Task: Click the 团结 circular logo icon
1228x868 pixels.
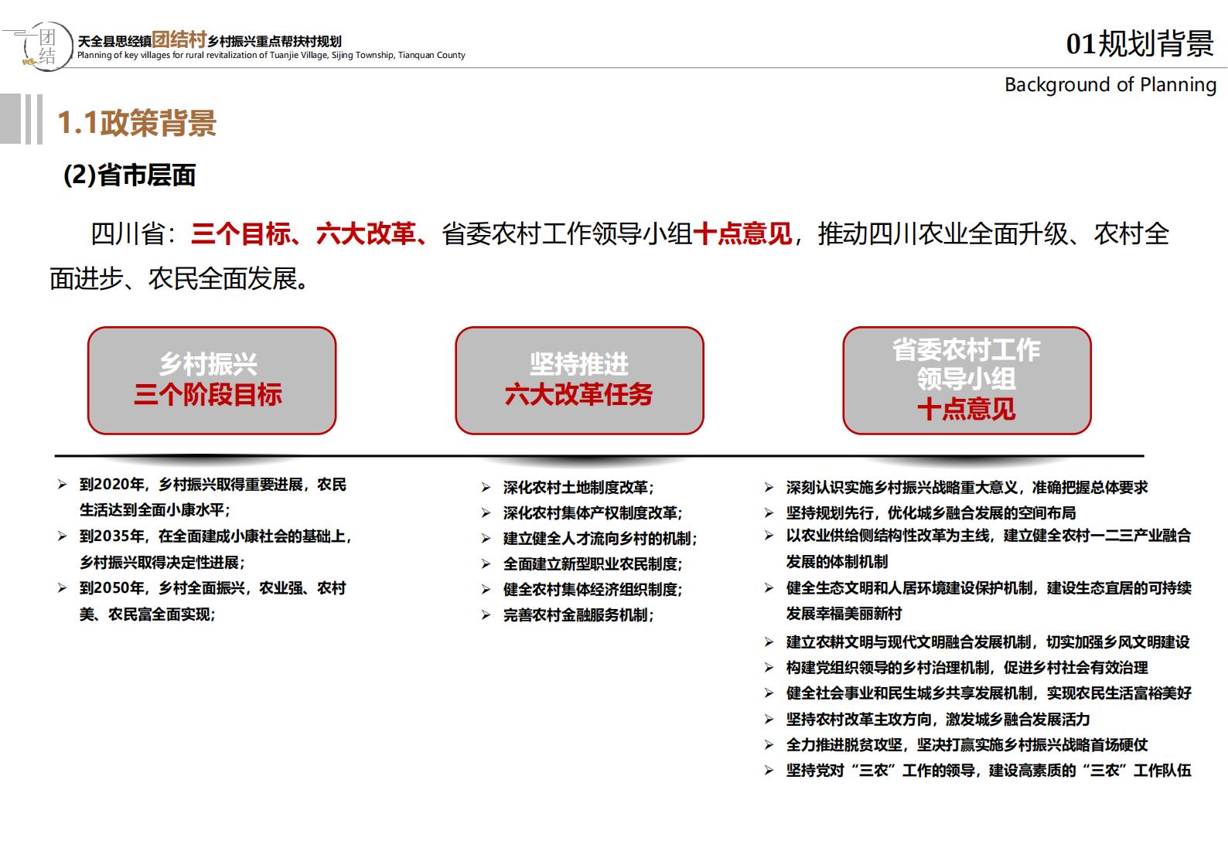Action: (x=46, y=46)
